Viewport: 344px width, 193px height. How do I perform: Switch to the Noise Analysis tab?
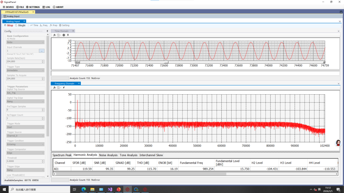pos(108,155)
